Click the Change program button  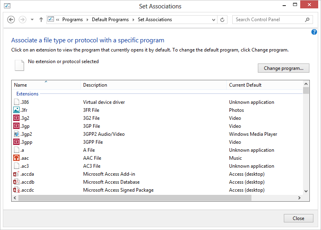pyautogui.click(x=283, y=68)
